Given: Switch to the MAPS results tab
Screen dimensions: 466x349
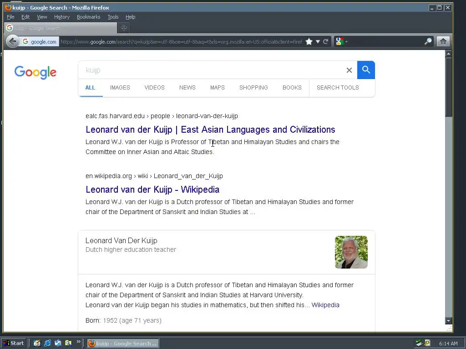Looking at the screenshot, I should coord(218,88).
